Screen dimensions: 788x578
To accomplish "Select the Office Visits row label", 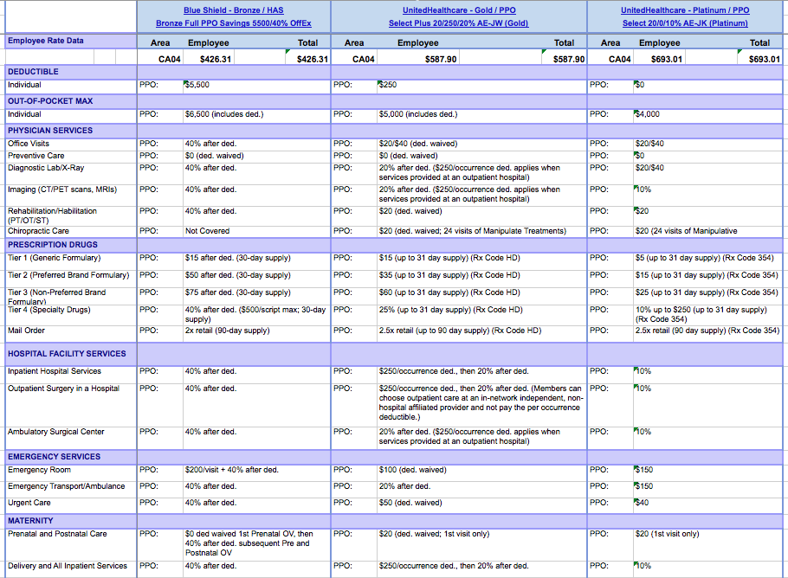I will point(71,144).
